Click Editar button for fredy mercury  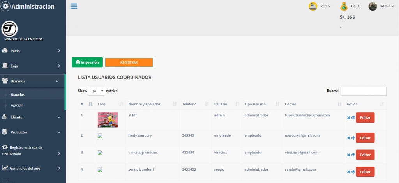tap(365, 138)
